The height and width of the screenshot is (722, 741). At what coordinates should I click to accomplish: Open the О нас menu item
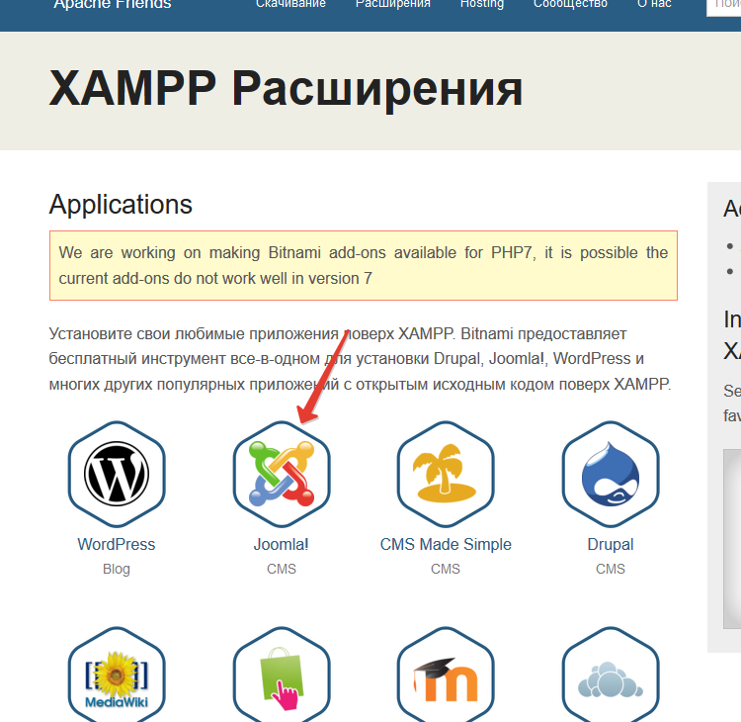(654, 4)
